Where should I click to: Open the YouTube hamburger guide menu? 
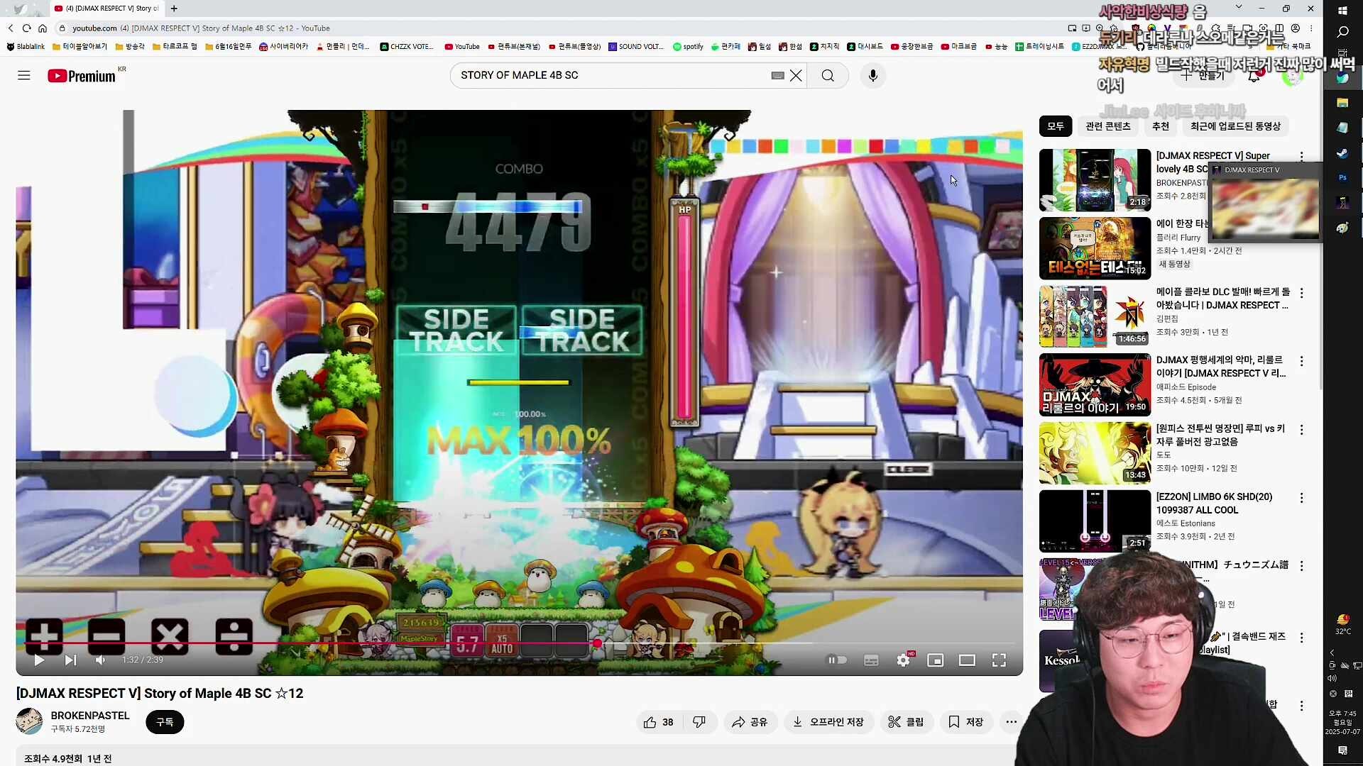(x=24, y=75)
